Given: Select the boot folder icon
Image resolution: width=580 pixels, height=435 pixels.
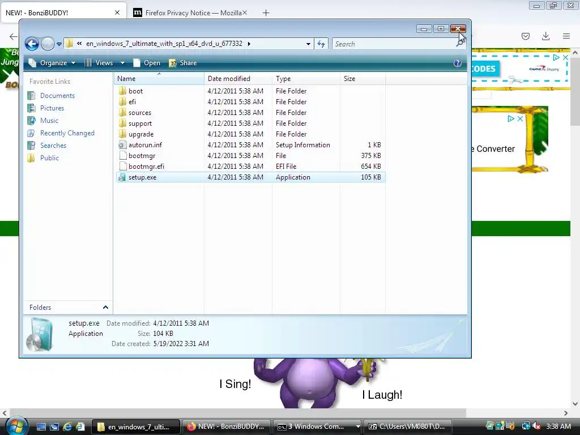Looking at the screenshot, I should (x=122, y=91).
